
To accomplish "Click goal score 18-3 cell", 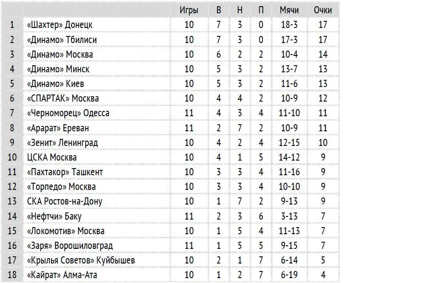I will point(289,25).
